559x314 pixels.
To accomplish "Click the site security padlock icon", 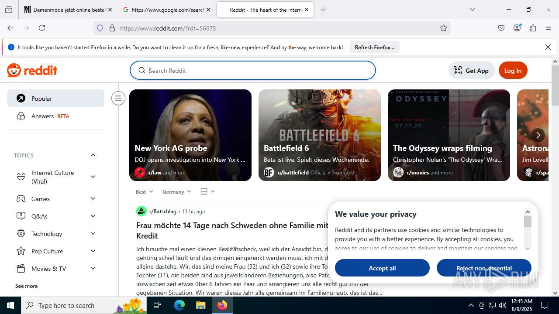I will pyautogui.click(x=112, y=28).
